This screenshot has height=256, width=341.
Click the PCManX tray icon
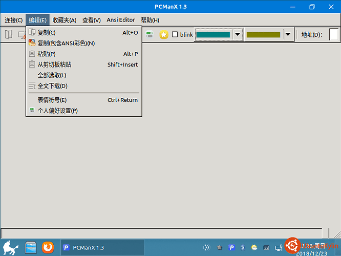point(231,247)
